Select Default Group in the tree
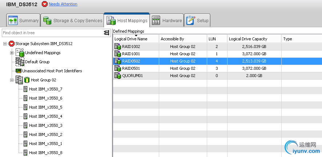This screenshot has height=157, width=322. (x=37, y=62)
